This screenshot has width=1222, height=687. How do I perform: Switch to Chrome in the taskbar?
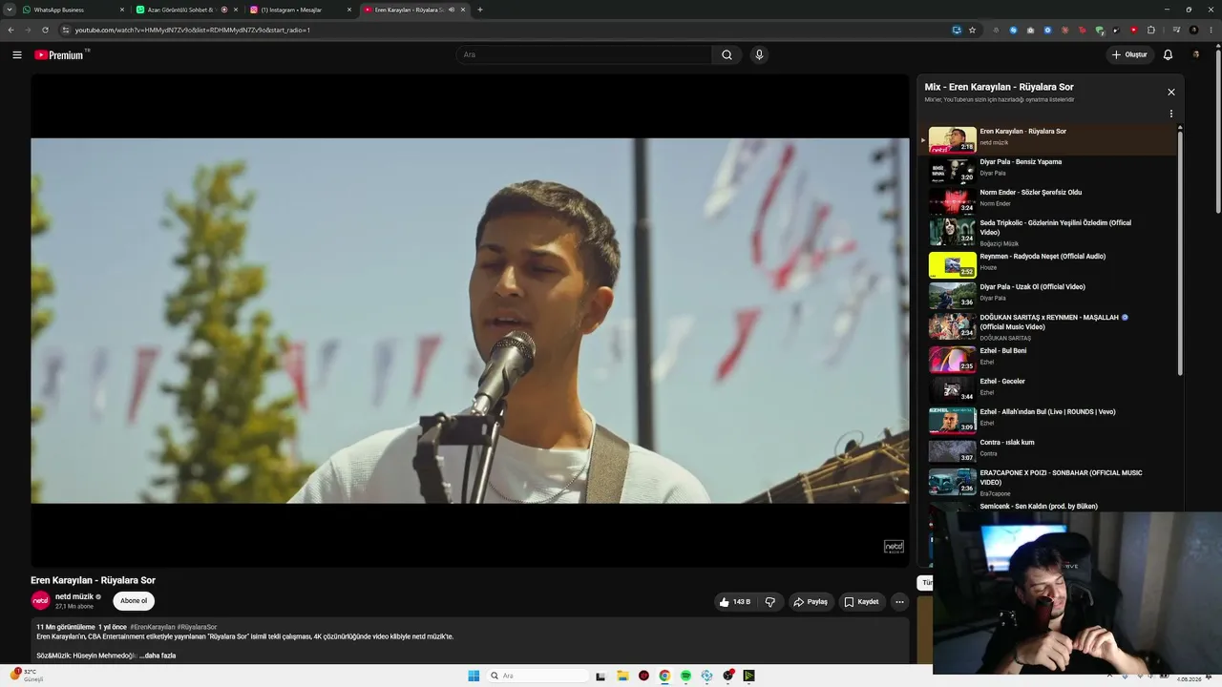click(664, 676)
